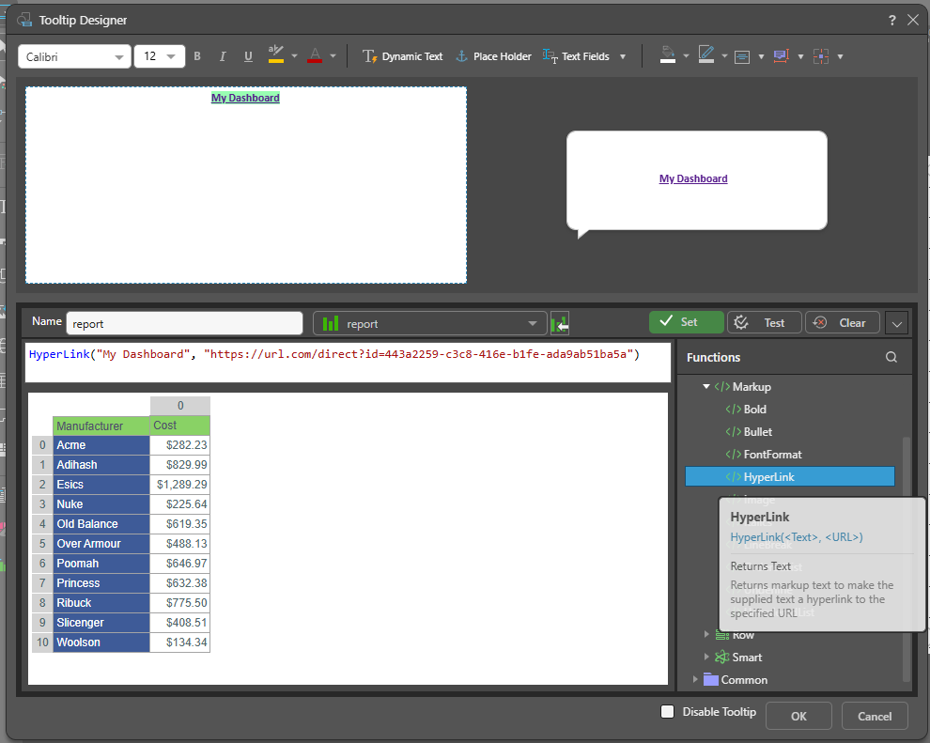This screenshot has height=743, width=930.
Task: Click the Woolson manufacturer cell
Action: [x=101, y=642]
